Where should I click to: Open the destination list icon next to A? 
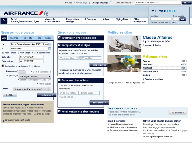pyautogui.click(x=50, y=49)
